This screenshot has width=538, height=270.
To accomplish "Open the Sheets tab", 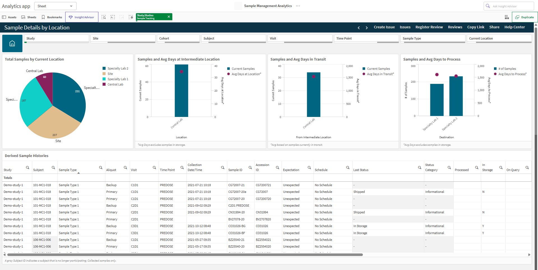I will pyautogui.click(x=29, y=17).
